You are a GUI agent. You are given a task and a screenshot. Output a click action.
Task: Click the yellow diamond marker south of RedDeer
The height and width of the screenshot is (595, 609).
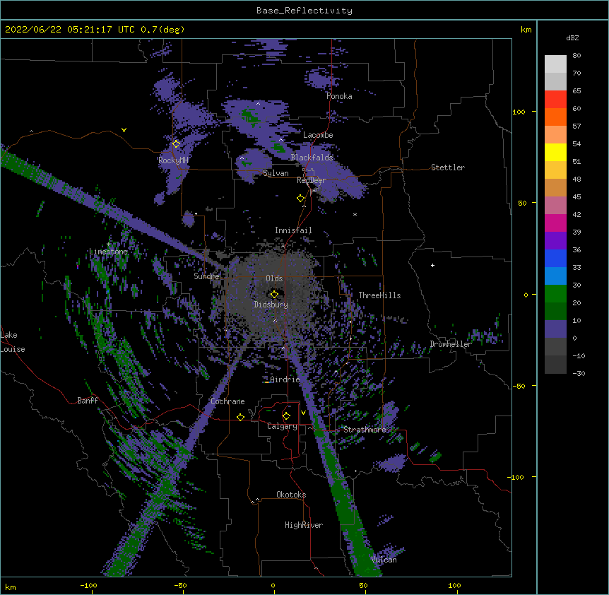tap(301, 199)
